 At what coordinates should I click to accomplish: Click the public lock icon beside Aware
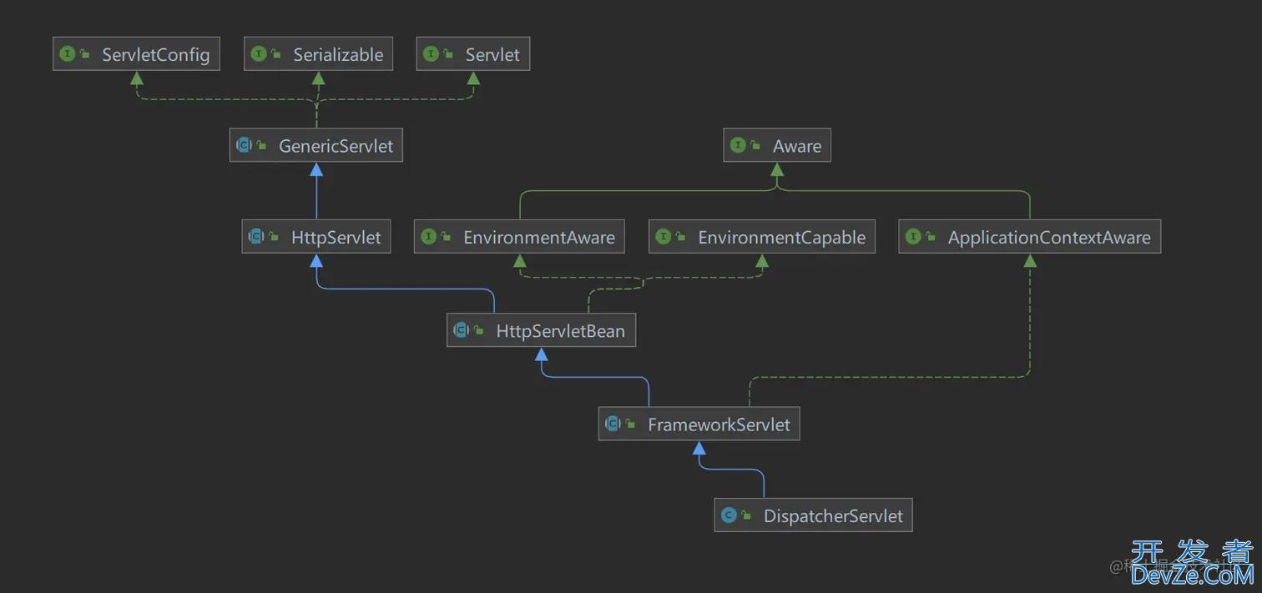click(x=755, y=146)
